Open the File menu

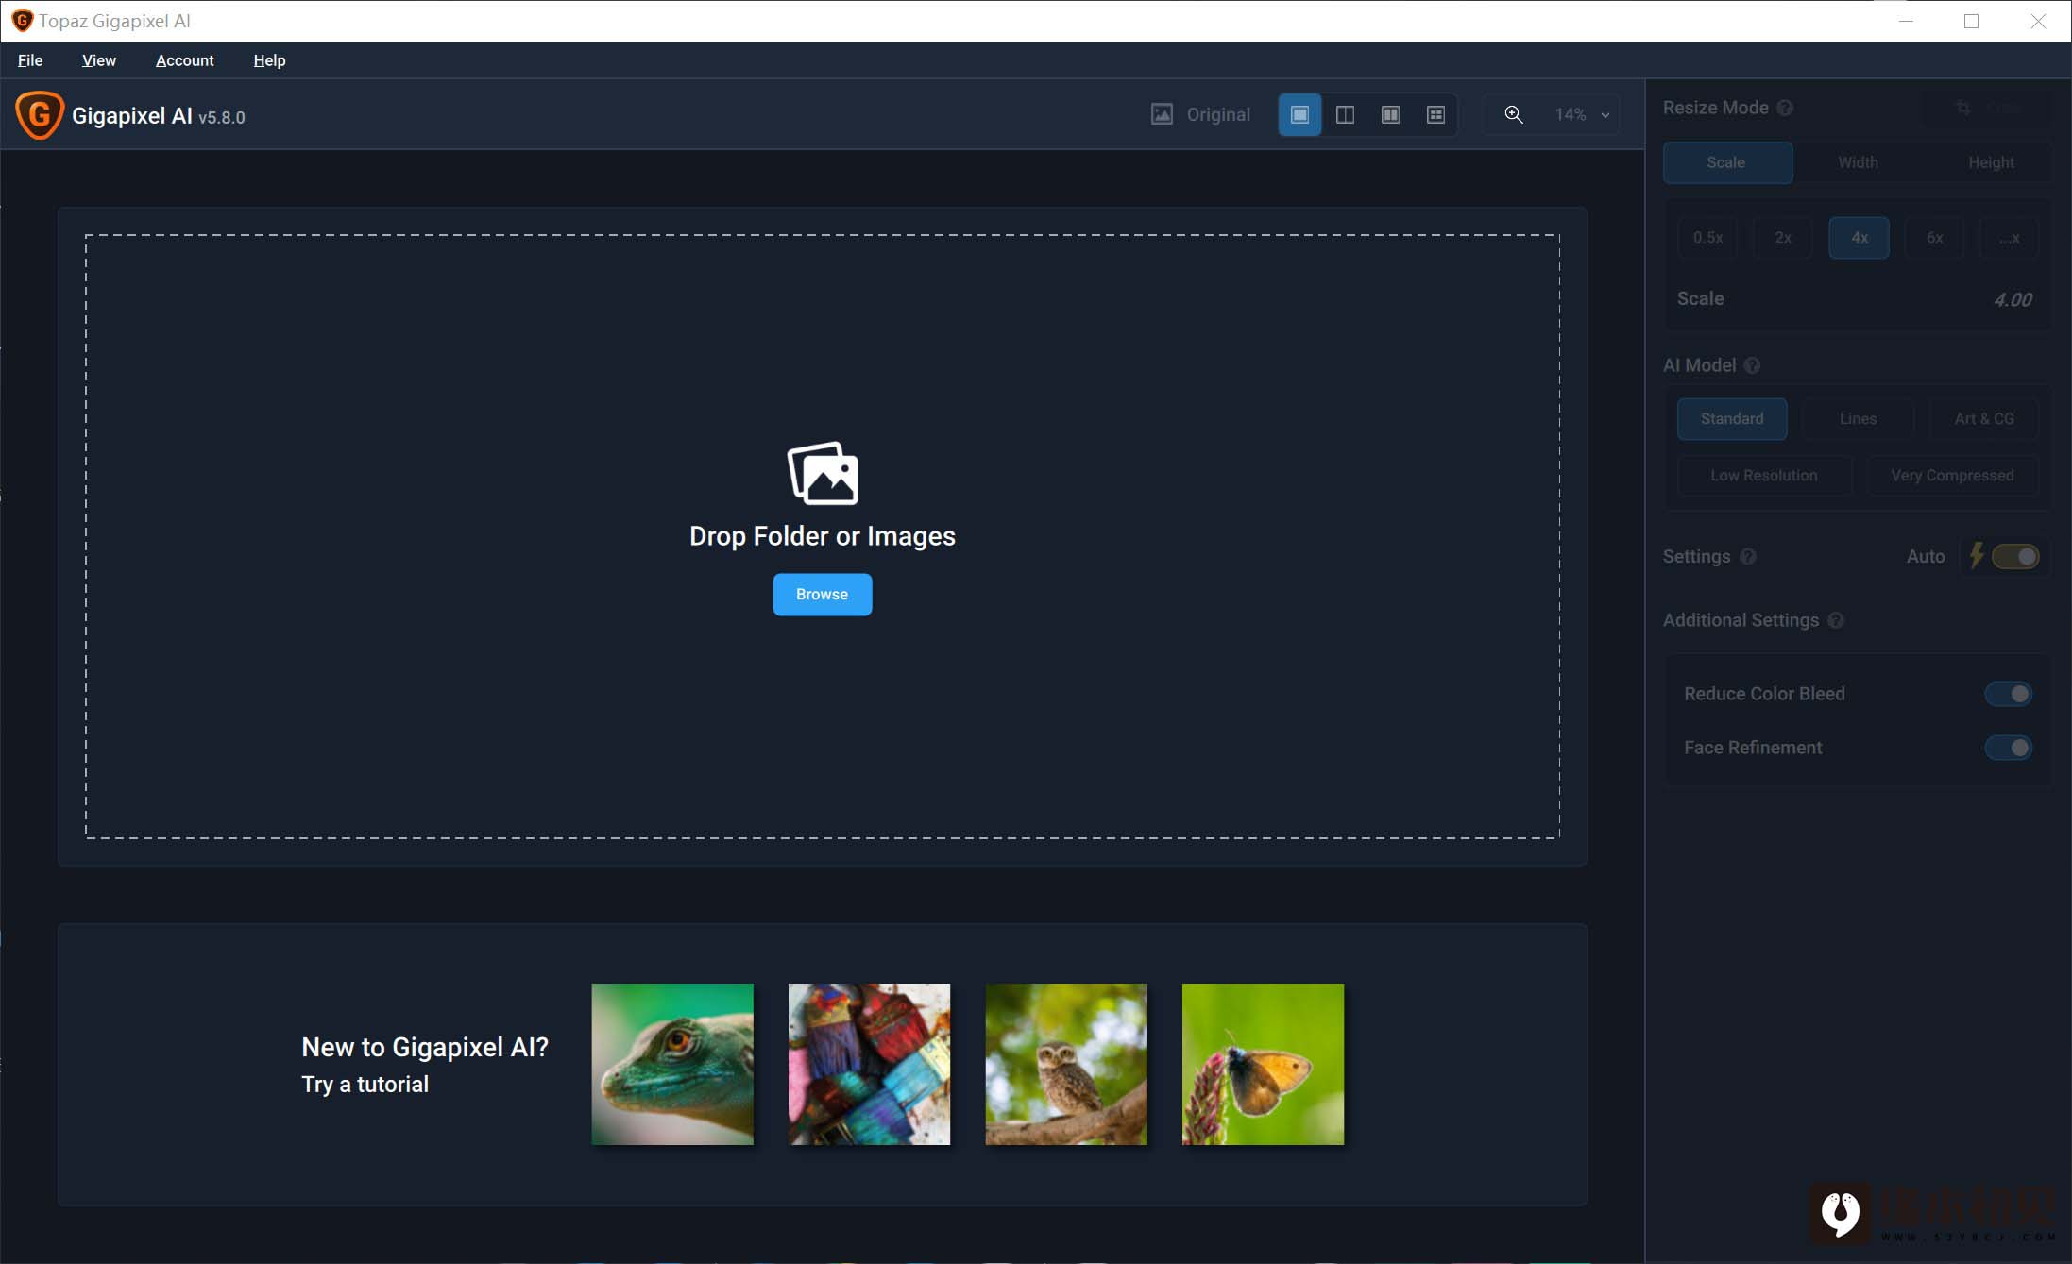pos(30,60)
